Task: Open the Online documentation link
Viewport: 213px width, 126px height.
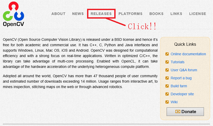Action: 188,54
